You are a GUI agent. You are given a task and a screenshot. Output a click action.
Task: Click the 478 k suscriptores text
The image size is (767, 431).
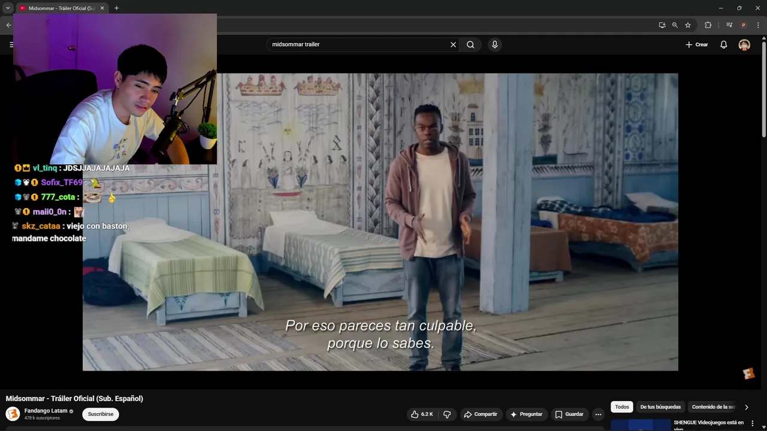pos(42,418)
